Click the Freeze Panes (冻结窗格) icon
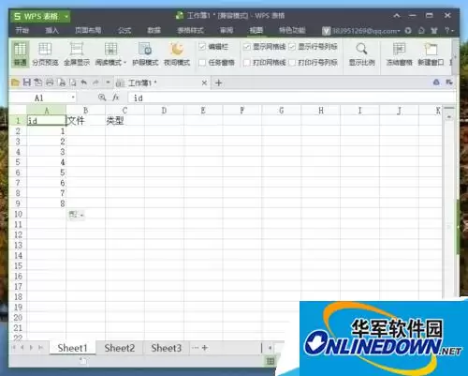Screen dimensions: 468x376 pos(399,53)
